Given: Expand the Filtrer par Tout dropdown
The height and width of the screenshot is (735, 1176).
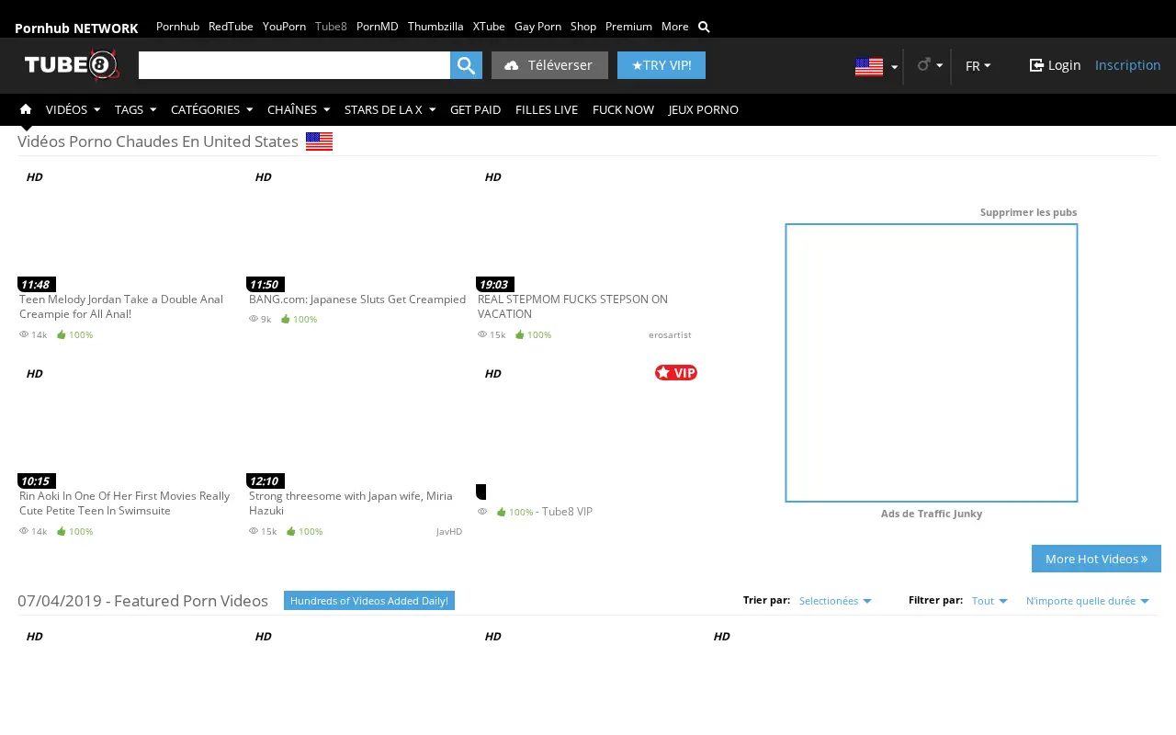Looking at the screenshot, I should point(989,601).
